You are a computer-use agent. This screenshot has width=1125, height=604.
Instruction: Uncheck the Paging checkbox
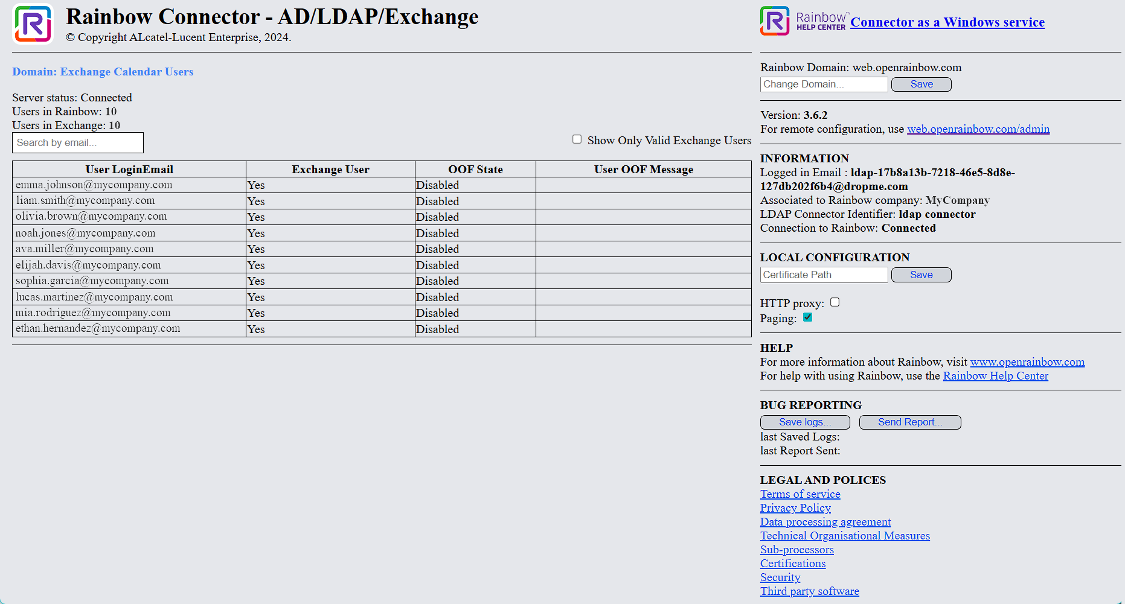807,317
